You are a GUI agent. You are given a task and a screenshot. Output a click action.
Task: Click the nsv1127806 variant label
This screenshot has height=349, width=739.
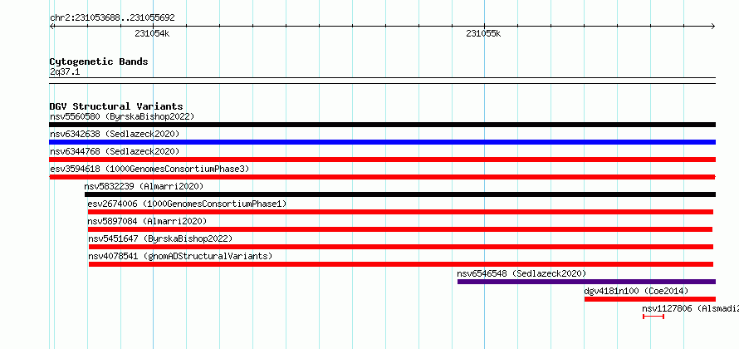(x=691, y=308)
